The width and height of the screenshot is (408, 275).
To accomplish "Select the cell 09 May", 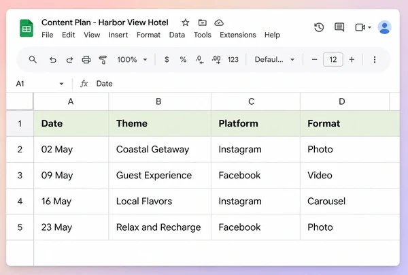I will pos(71,175).
